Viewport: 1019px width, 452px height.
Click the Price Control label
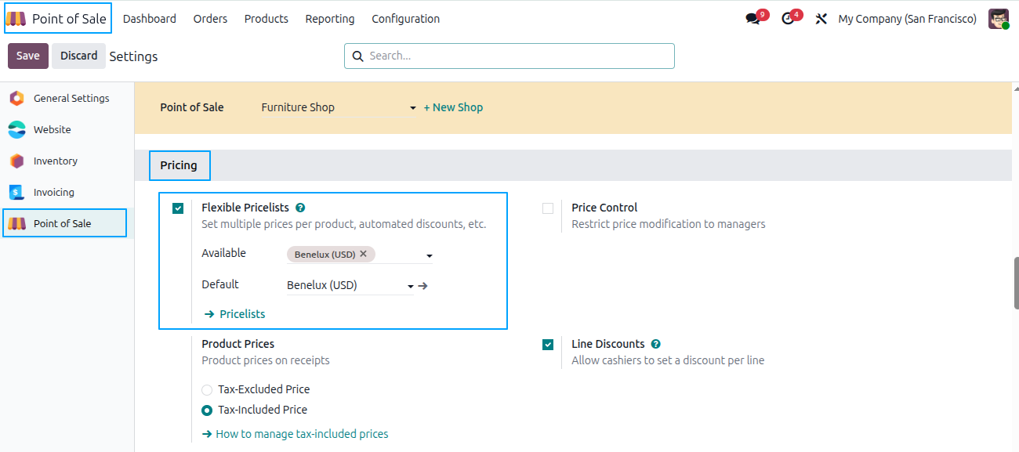click(604, 208)
